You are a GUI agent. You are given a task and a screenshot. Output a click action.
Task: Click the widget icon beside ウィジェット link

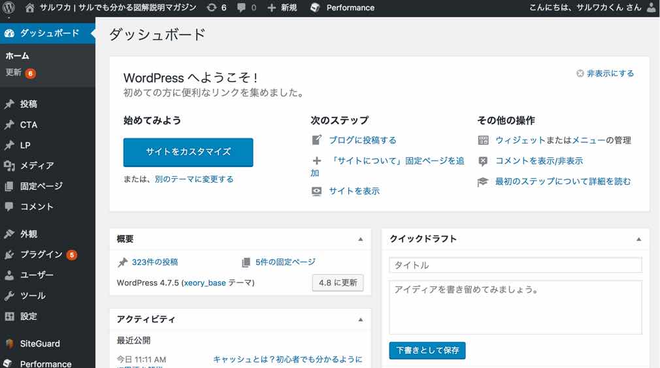click(483, 140)
